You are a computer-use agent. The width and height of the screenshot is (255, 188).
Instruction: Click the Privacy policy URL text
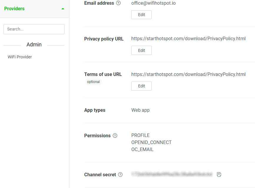(188, 38)
